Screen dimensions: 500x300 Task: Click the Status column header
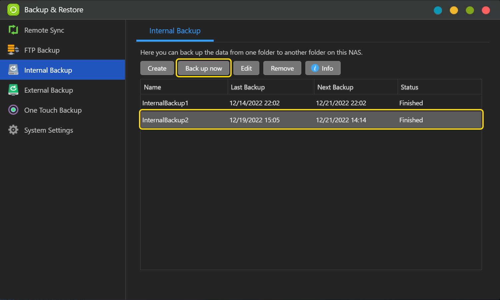click(x=409, y=87)
